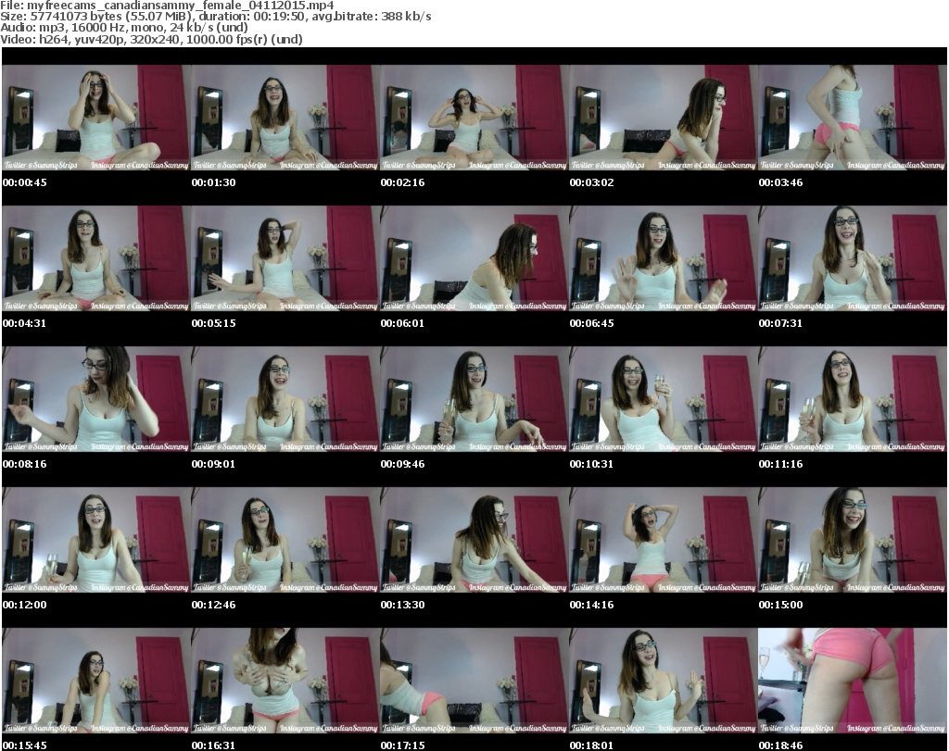Click the timestamp label 00:17:15
This screenshot has width=949, height=751.
[x=402, y=745]
